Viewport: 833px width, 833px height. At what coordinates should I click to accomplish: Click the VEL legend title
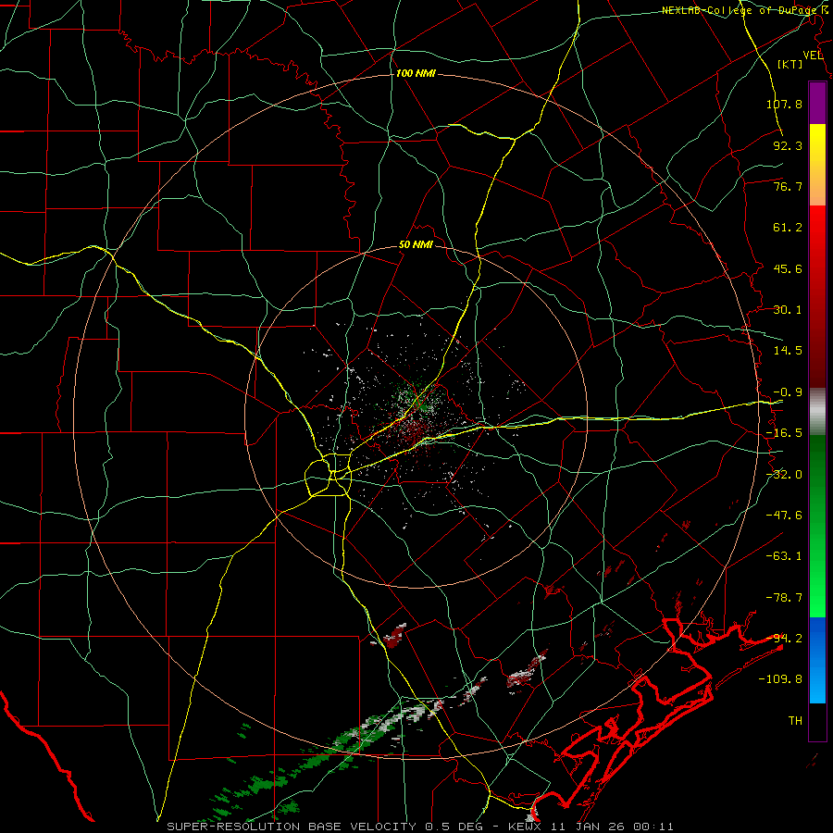tap(813, 56)
